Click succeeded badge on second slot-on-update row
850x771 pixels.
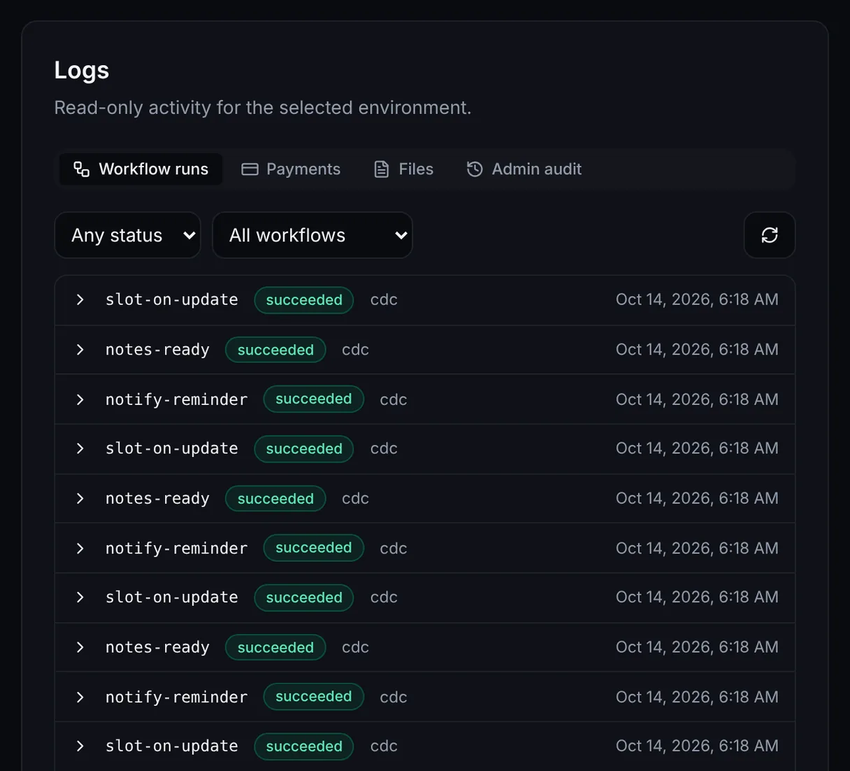(304, 448)
